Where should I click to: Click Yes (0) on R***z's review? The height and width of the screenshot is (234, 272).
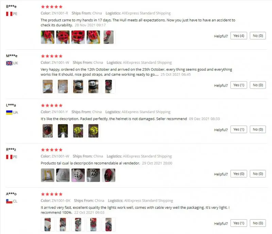tap(239, 174)
